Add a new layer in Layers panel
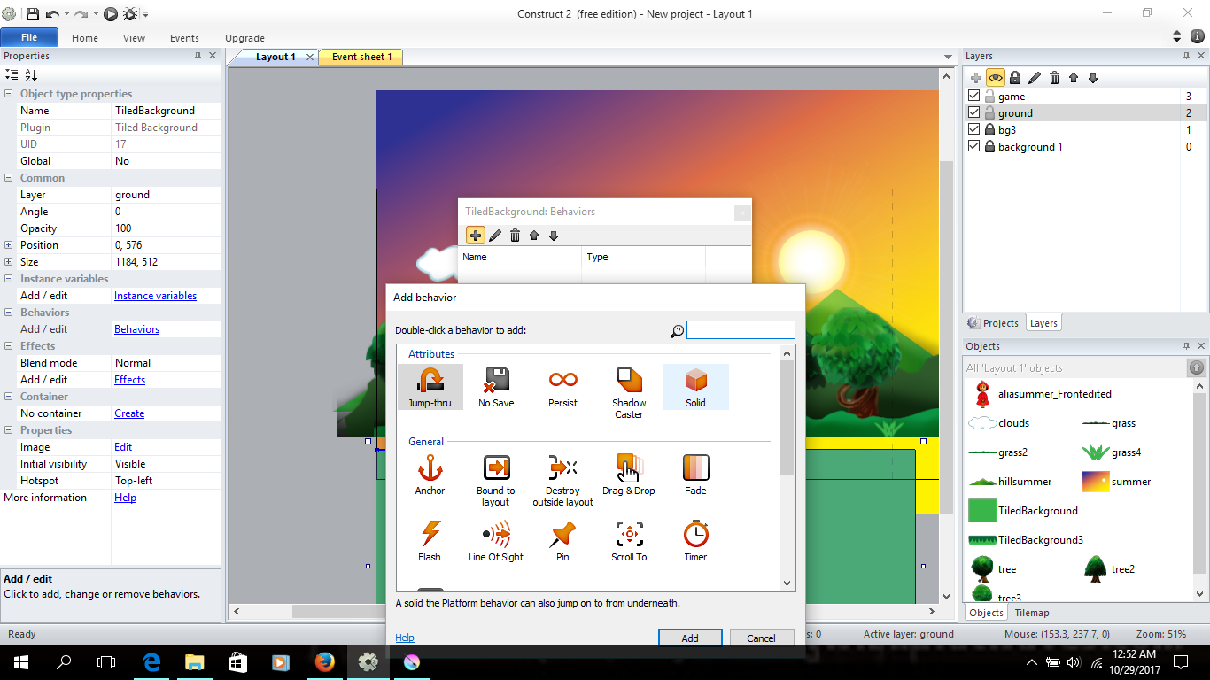This screenshot has height=680, width=1210. (x=976, y=78)
